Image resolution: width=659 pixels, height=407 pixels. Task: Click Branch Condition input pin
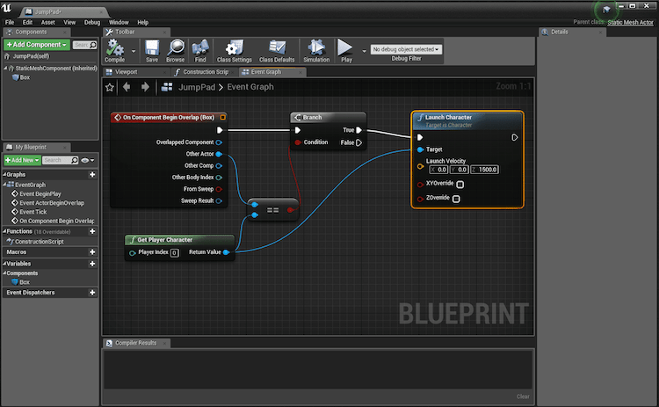point(298,142)
